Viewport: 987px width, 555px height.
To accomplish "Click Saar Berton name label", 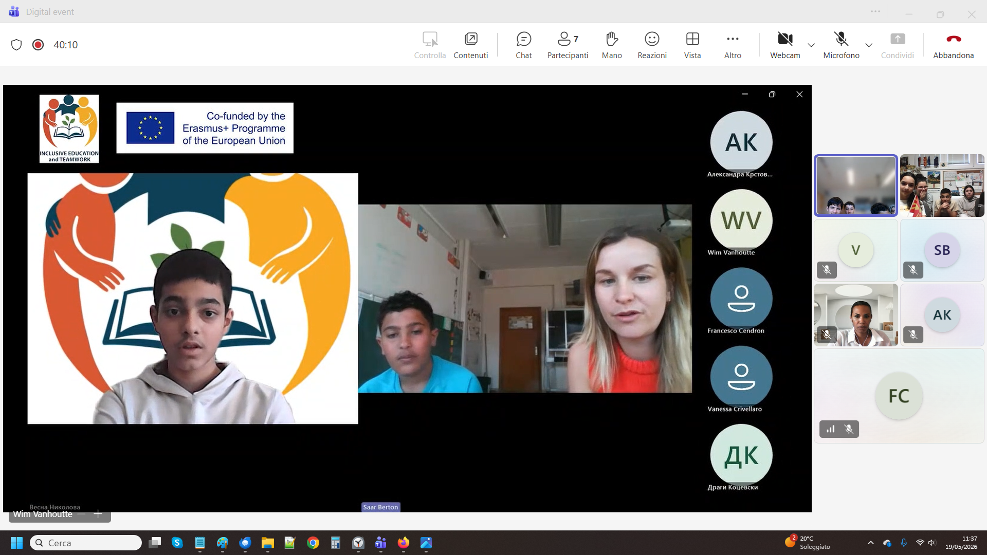I will (x=380, y=507).
